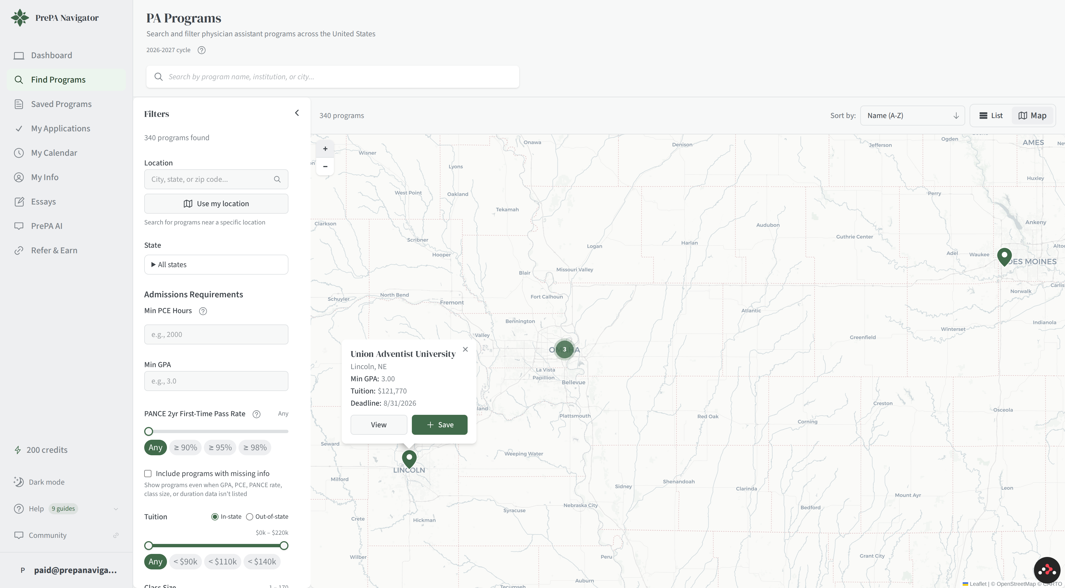This screenshot has height=588, width=1065.
Task: Focus the program name search field
Action: (x=333, y=77)
